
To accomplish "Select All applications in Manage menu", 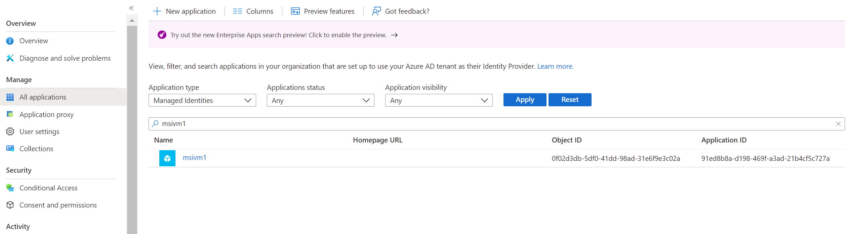I will [x=43, y=97].
